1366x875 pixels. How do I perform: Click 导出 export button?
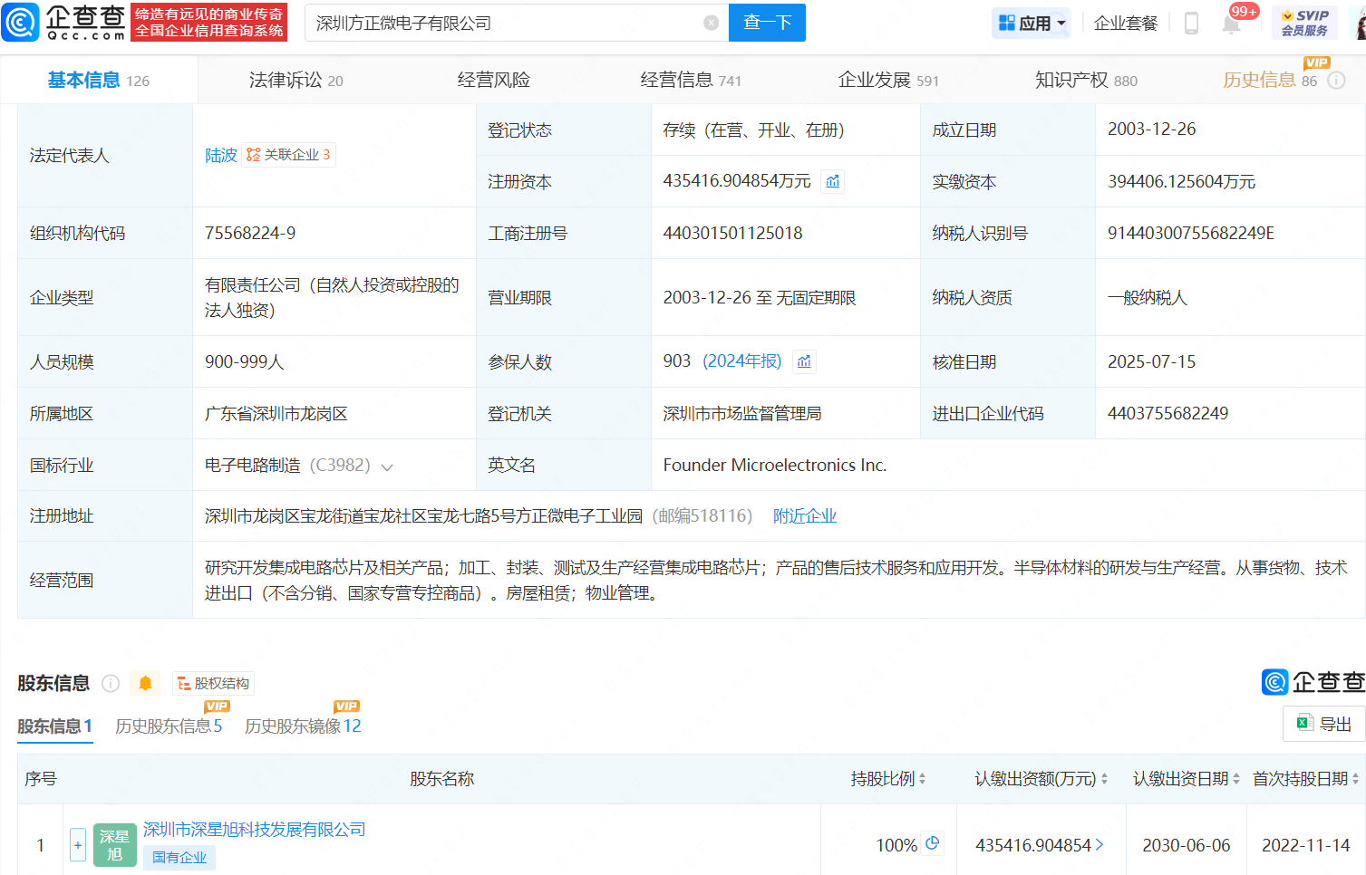tap(1324, 724)
